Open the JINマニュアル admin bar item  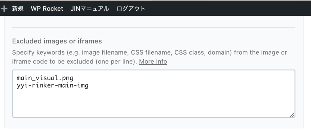click(90, 9)
